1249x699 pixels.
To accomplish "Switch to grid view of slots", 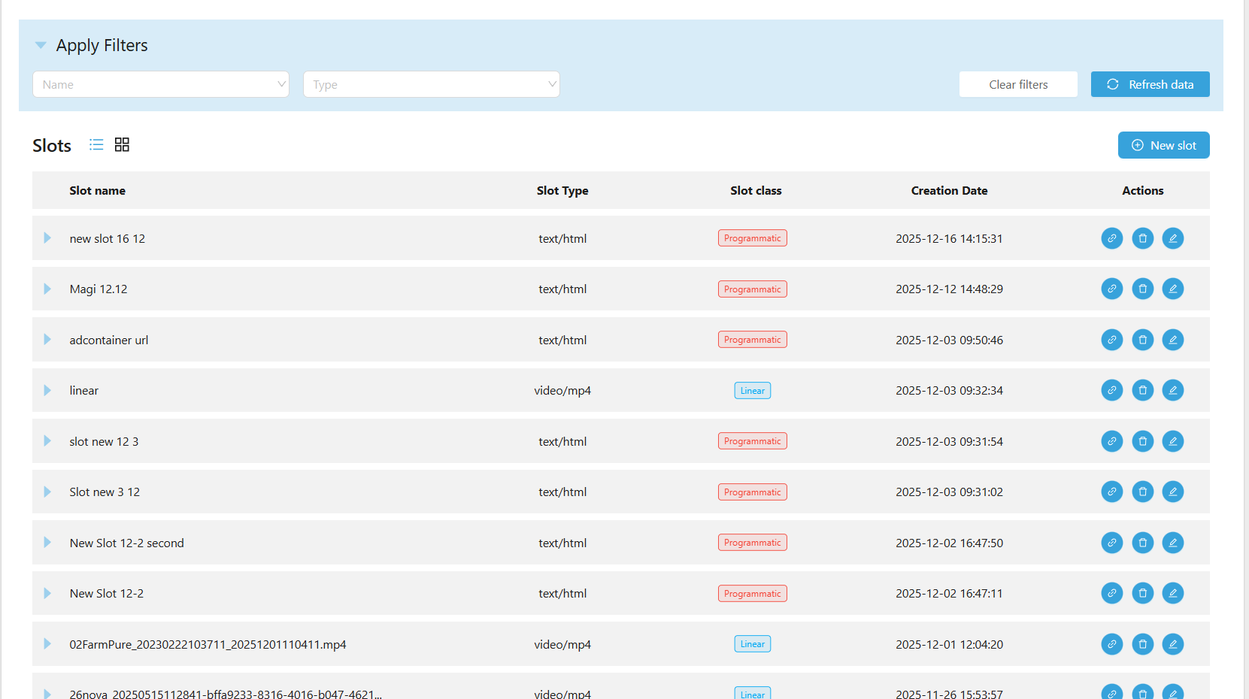I will tap(122, 145).
